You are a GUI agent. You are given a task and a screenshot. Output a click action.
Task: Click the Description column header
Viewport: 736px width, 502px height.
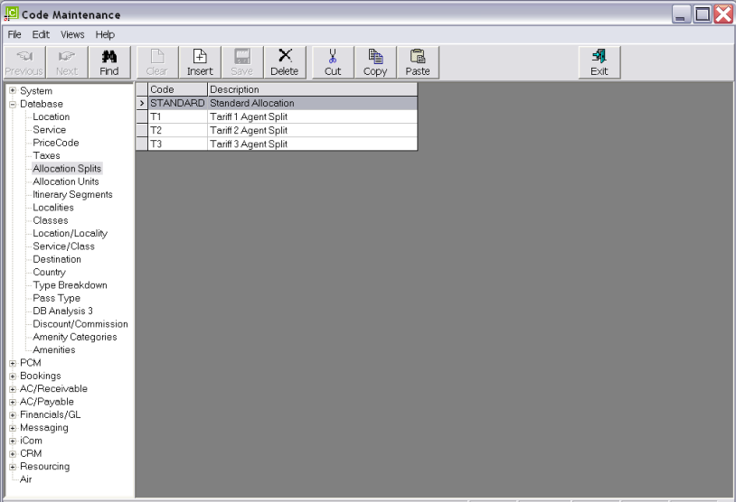312,89
